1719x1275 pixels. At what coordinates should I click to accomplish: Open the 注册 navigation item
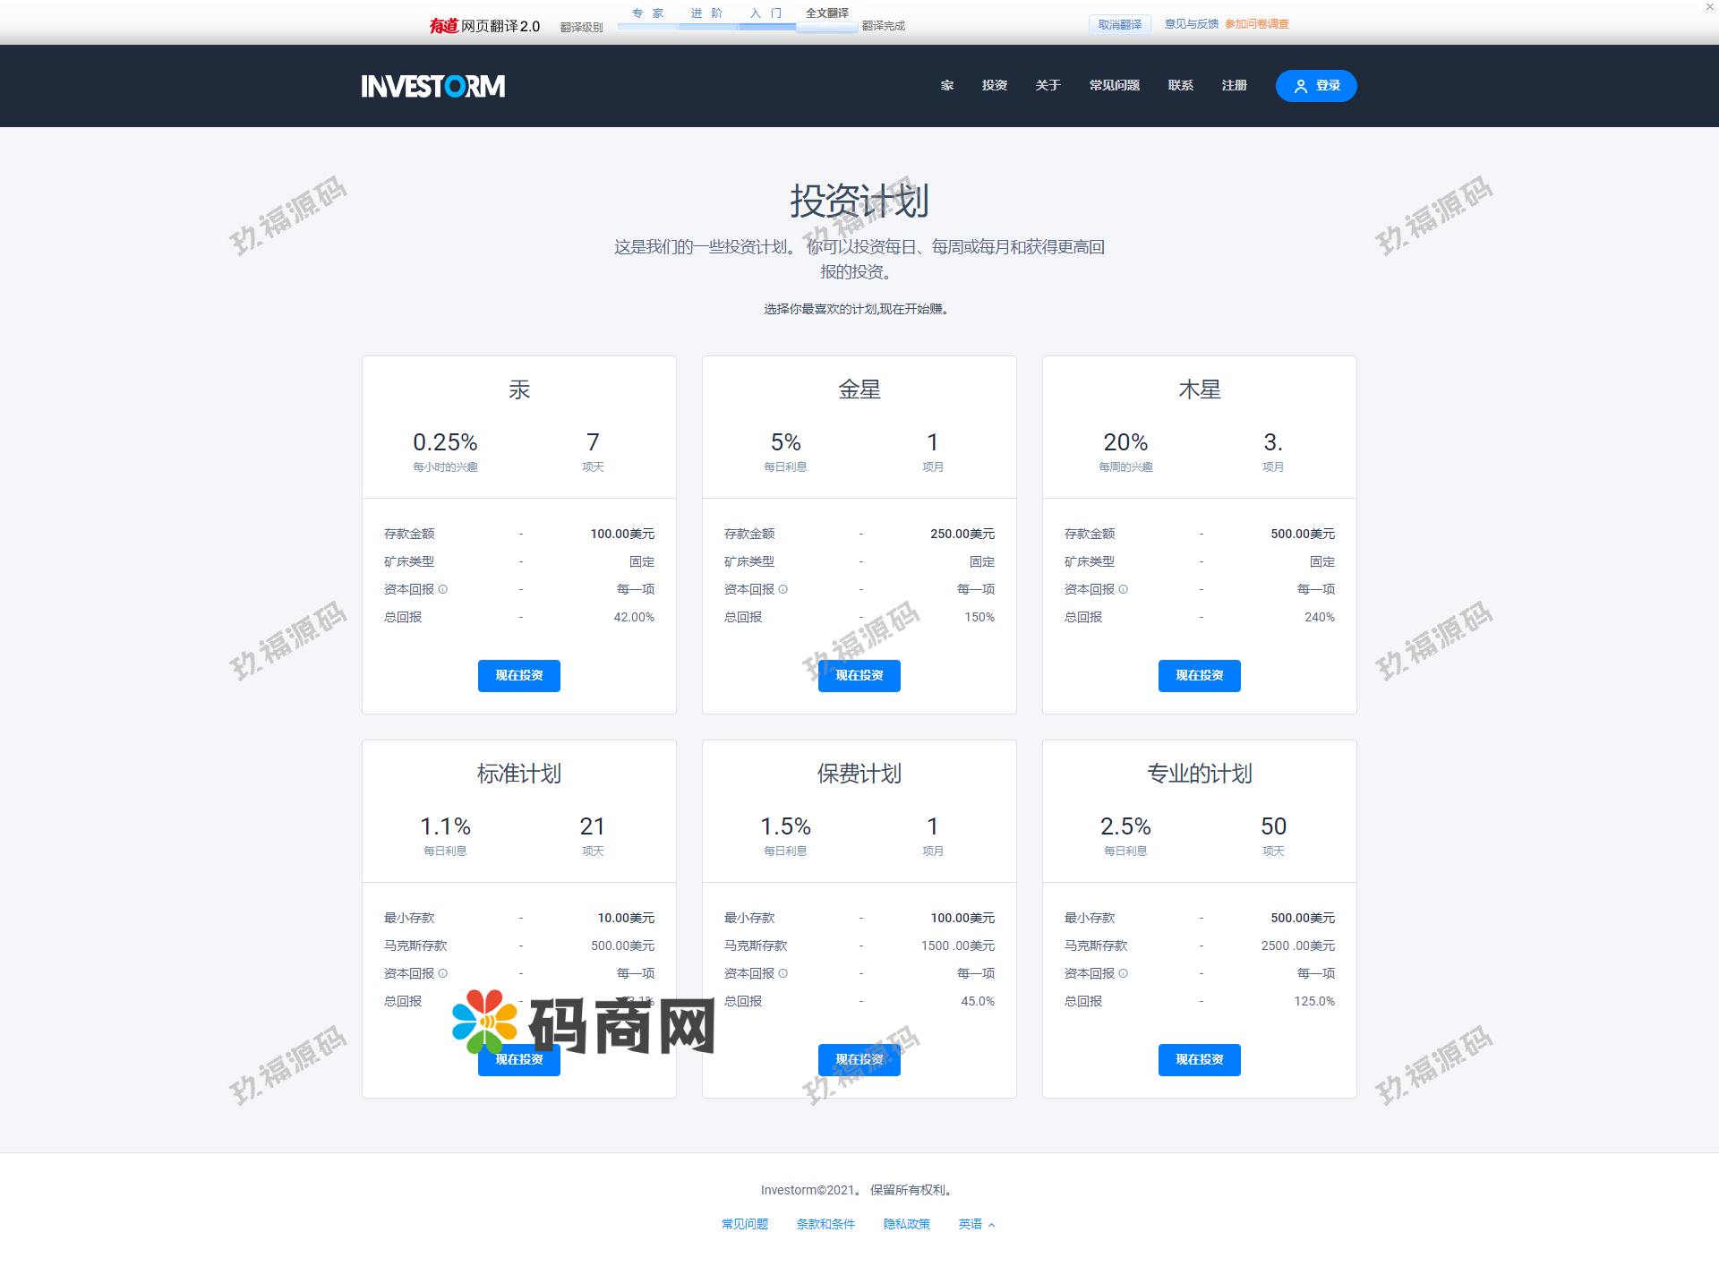coord(1234,86)
